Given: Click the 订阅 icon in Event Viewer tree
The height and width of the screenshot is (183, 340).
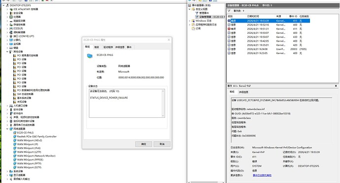Looking at the screenshot, I should point(193,28).
